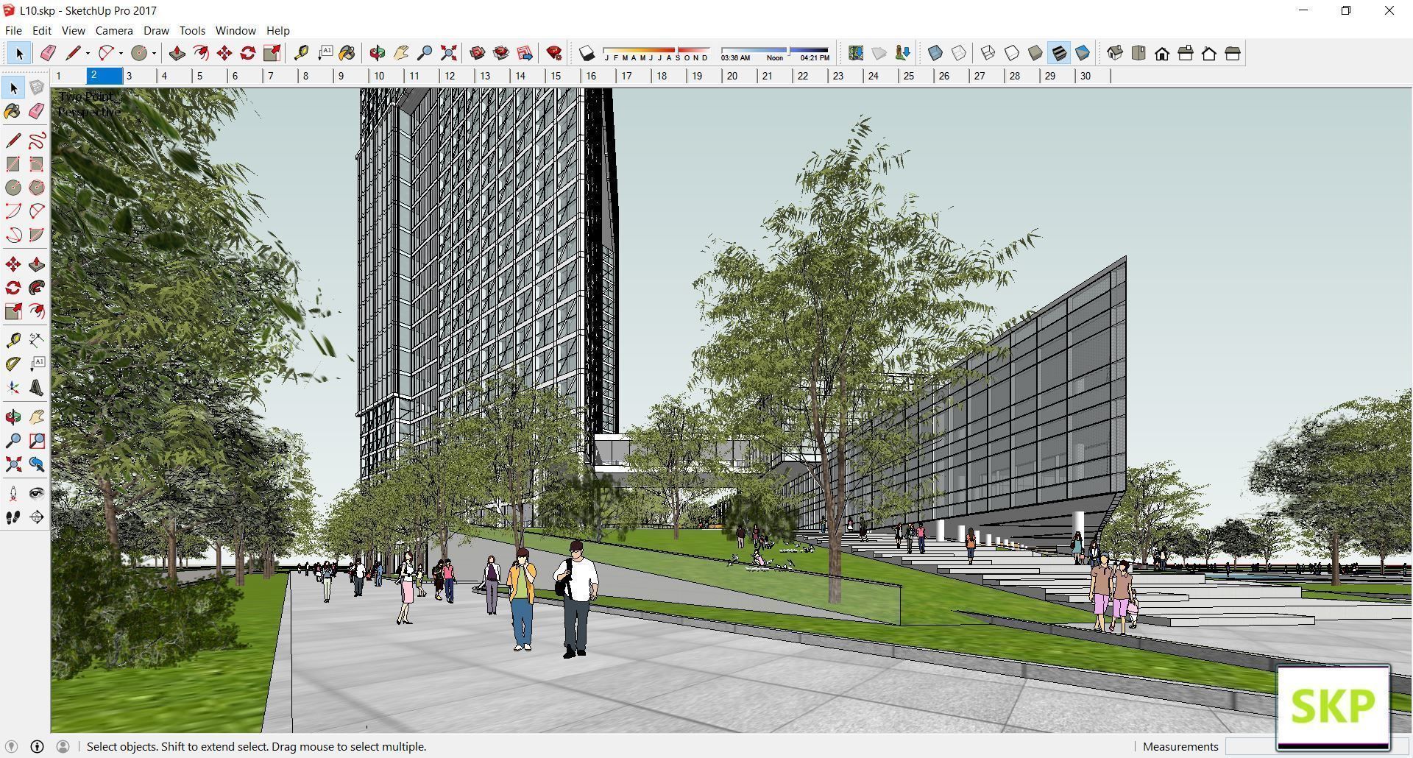This screenshot has width=1413, height=758.
Task: Switch to Front view house icon
Action: point(1162,53)
